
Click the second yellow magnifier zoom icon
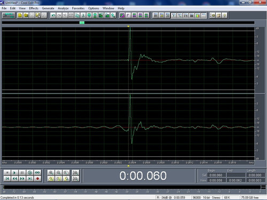[59, 179]
